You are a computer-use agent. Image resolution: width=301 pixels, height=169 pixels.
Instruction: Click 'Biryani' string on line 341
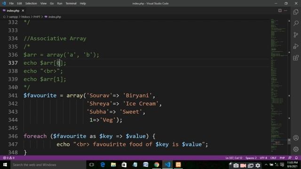coord(137,95)
